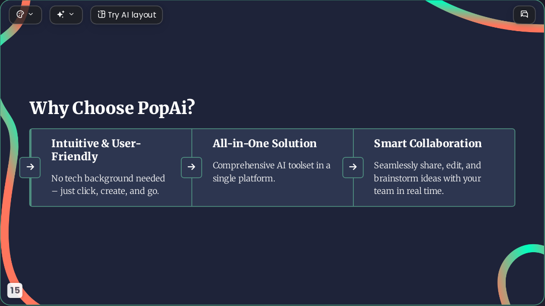The image size is (545, 306).
Task: Select slide number 15 badge
Action: (x=15, y=290)
